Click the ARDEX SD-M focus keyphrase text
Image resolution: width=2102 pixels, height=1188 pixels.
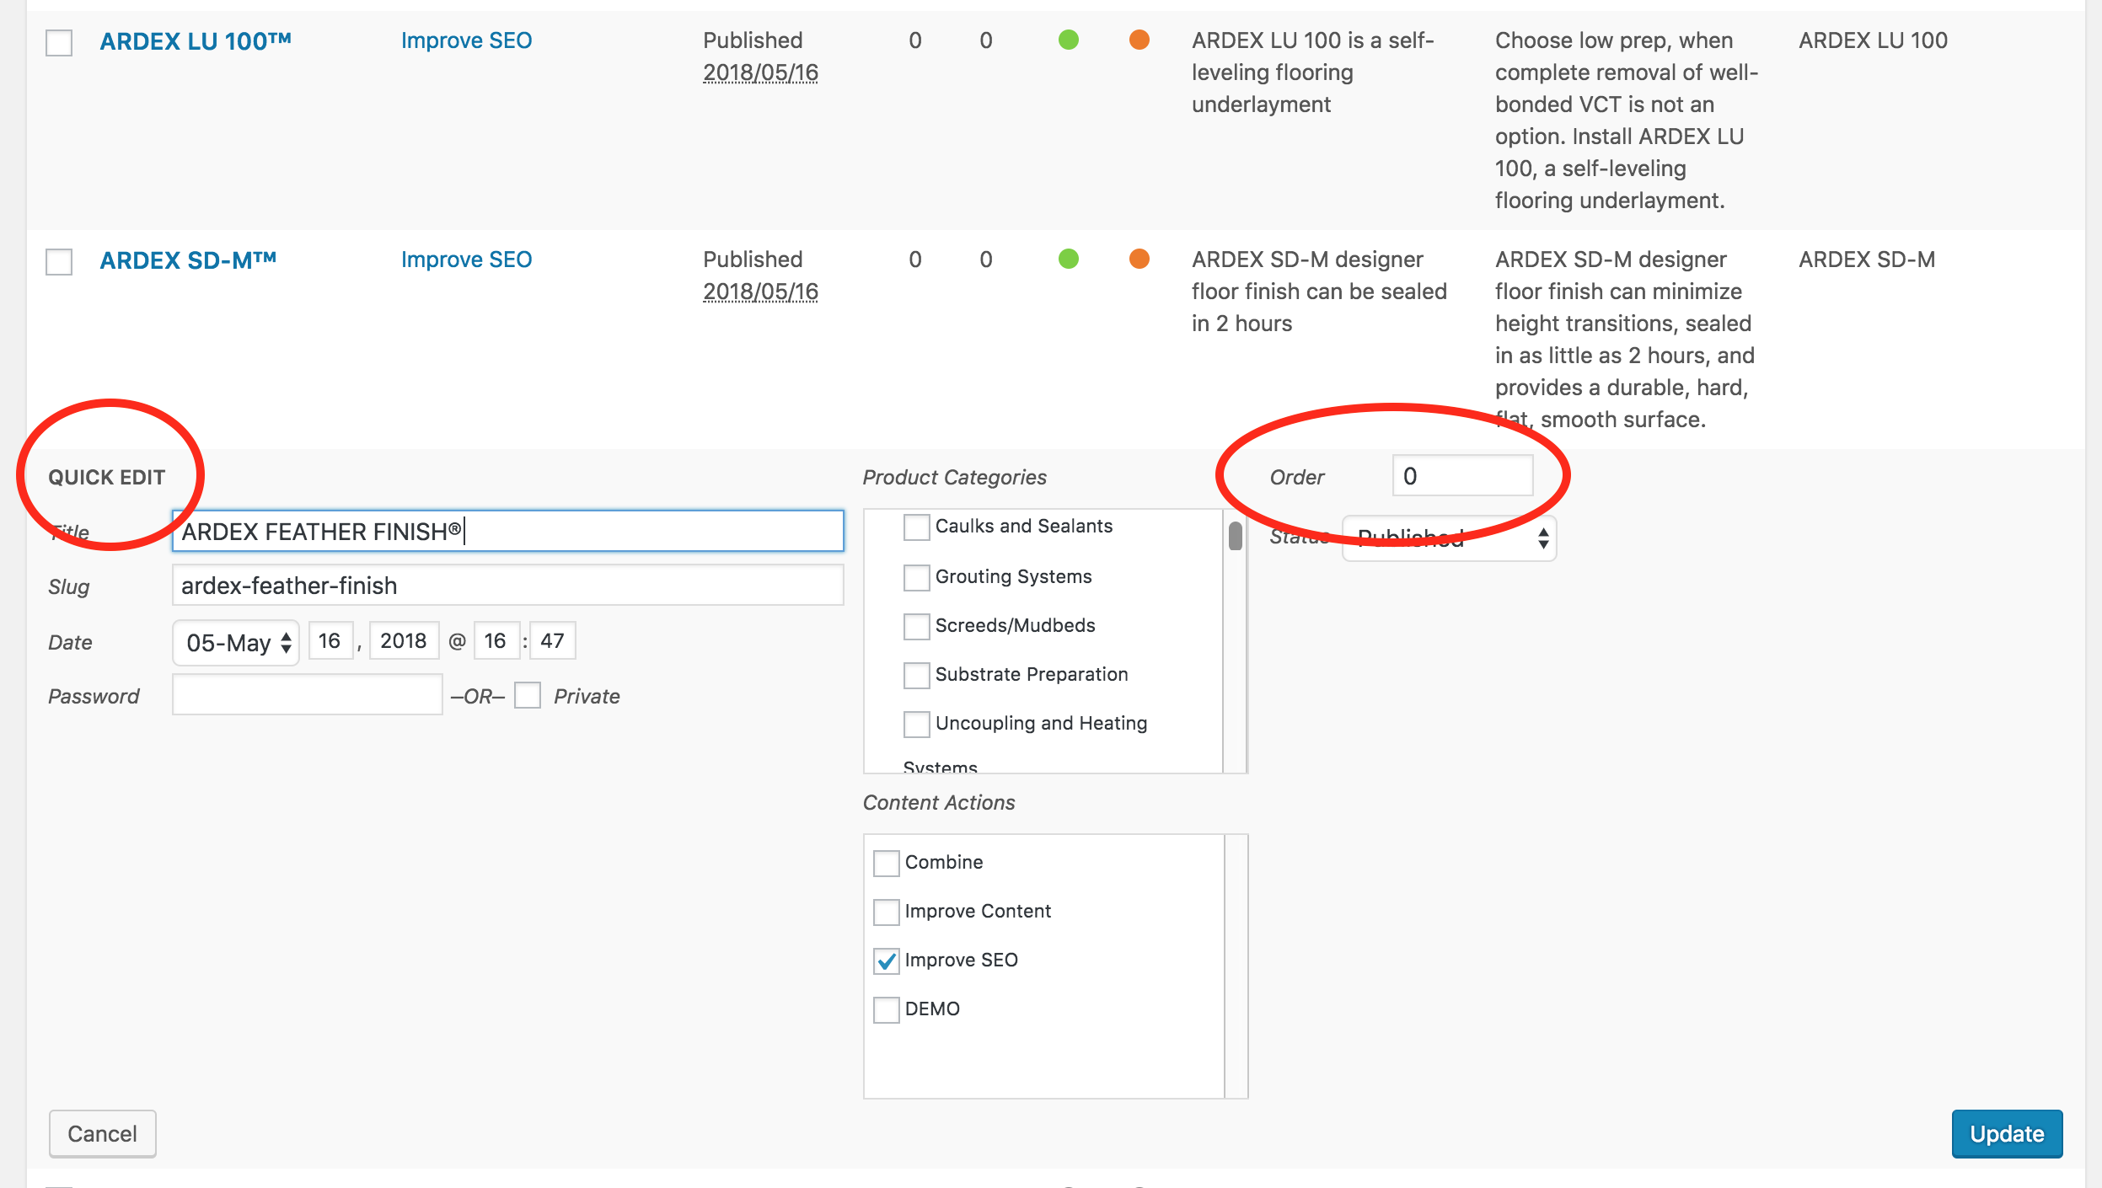click(x=1867, y=260)
